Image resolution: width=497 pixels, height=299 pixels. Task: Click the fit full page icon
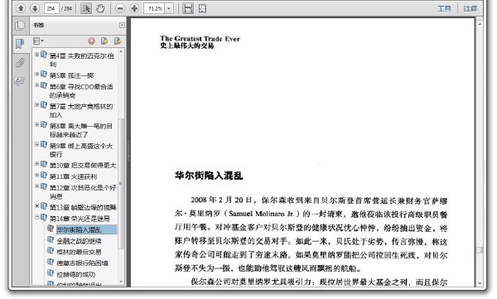203,8
